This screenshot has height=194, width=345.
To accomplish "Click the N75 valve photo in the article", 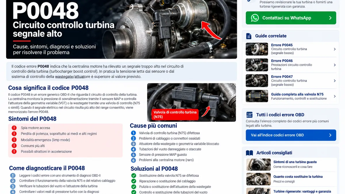I will [191, 102].
